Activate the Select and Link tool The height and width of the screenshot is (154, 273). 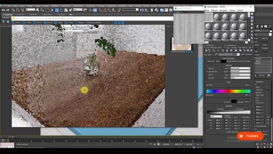point(13,10)
